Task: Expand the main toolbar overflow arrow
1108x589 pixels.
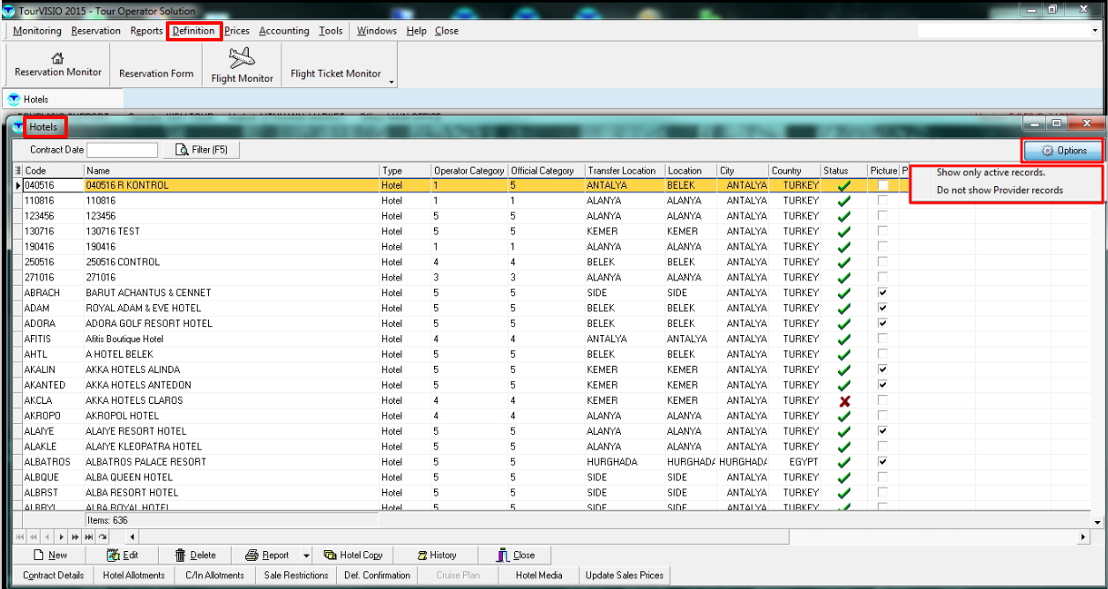Action: click(x=392, y=82)
